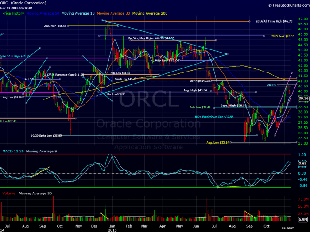Click the red Volume indicator label
Screen dimensions: 310x232
click(x=9, y=194)
